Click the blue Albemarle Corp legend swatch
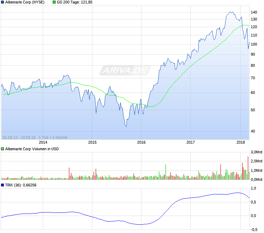The width and height of the screenshot is (264, 233). (x=2, y=2)
